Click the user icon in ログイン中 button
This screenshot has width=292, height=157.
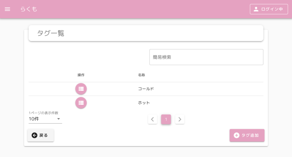tap(256, 9)
